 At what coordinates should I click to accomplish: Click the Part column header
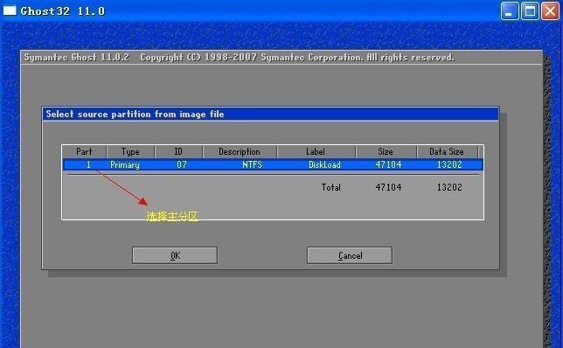85,151
